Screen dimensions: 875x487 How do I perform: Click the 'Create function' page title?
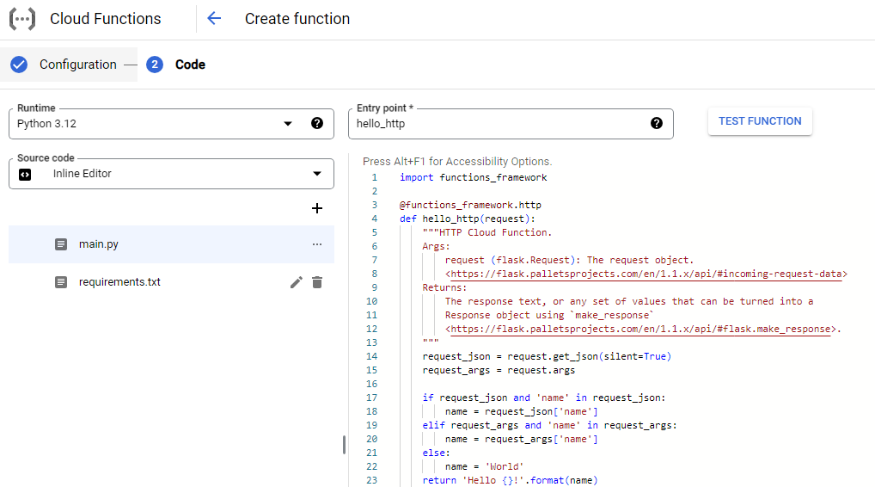coord(297,19)
